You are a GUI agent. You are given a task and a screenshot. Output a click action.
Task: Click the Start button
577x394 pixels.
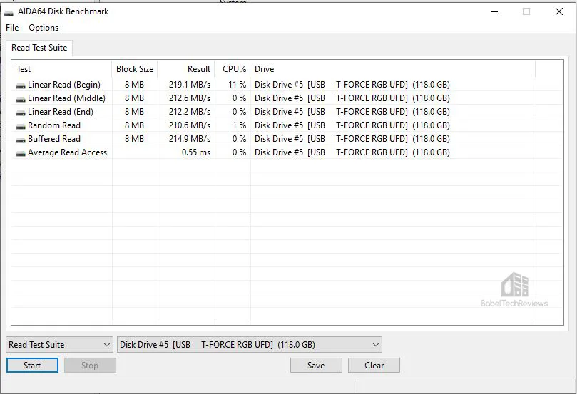[32, 366]
